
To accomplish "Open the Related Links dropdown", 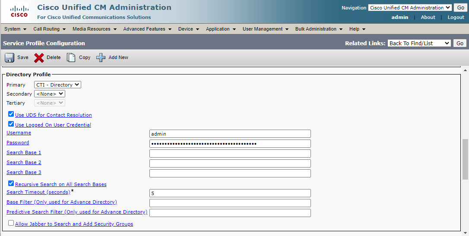I will [419, 43].
